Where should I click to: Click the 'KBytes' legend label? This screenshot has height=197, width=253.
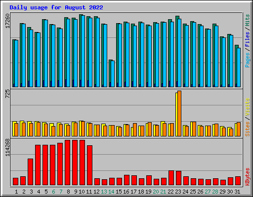pyautogui.click(x=248, y=177)
